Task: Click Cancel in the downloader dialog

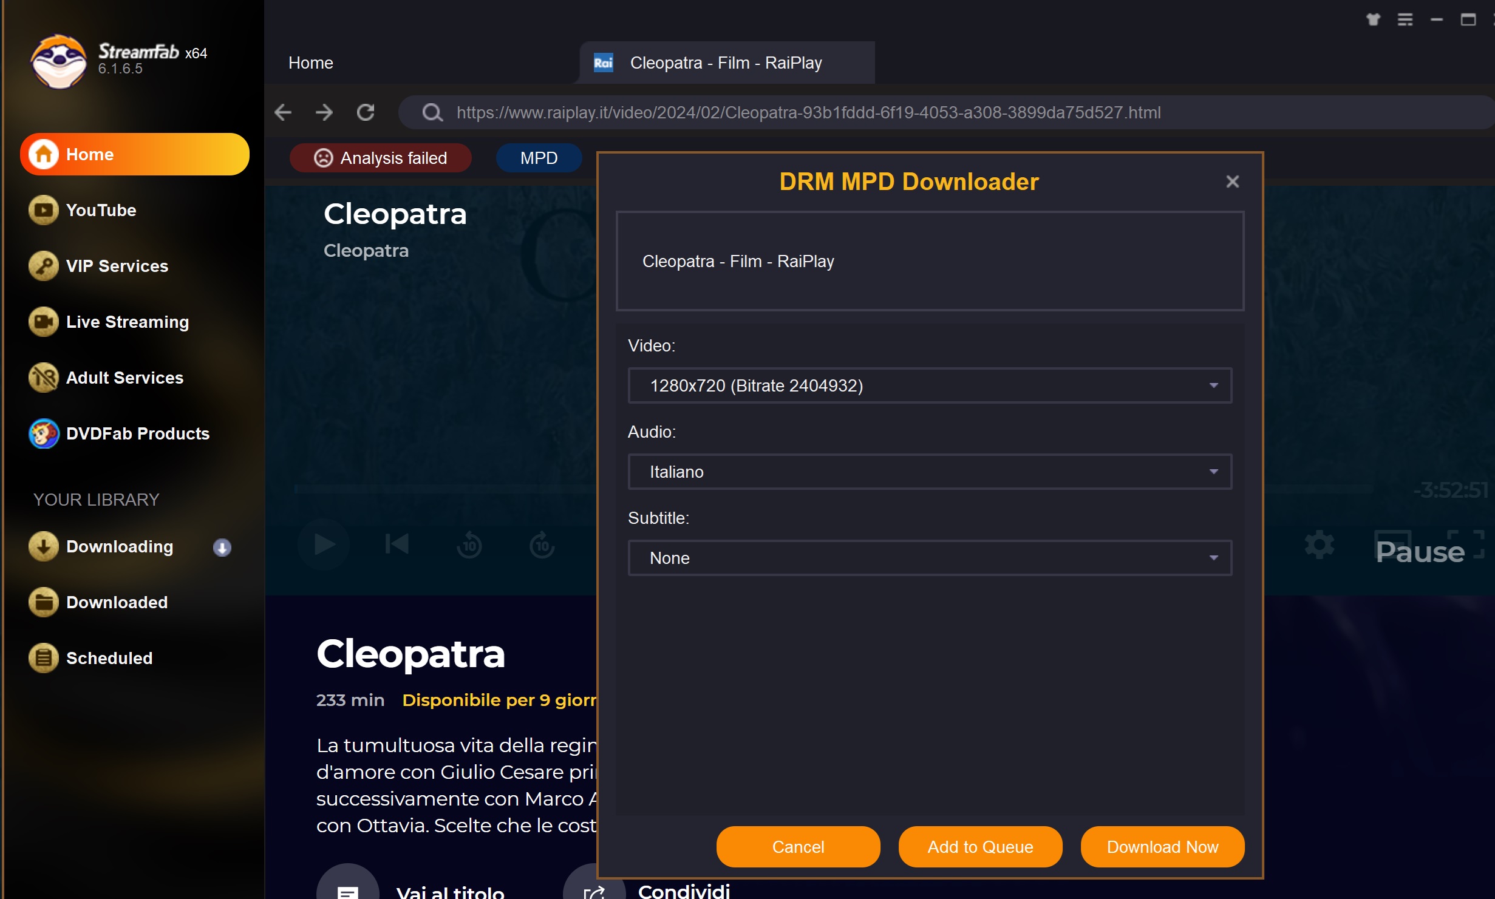Action: (x=798, y=847)
